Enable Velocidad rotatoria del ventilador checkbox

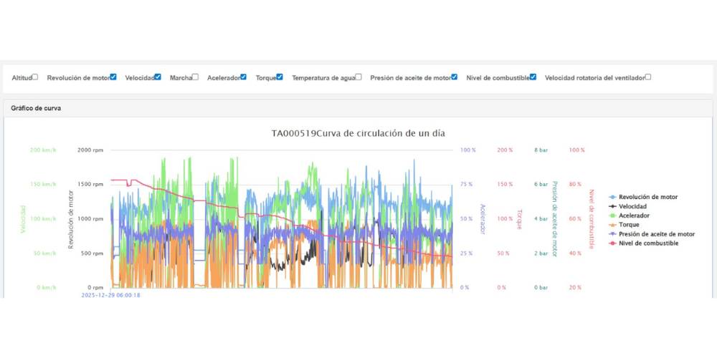[648, 77]
